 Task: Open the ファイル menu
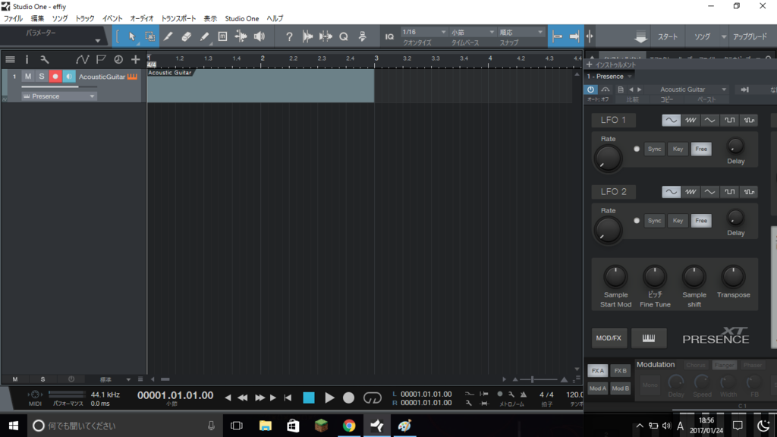click(14, 18)
